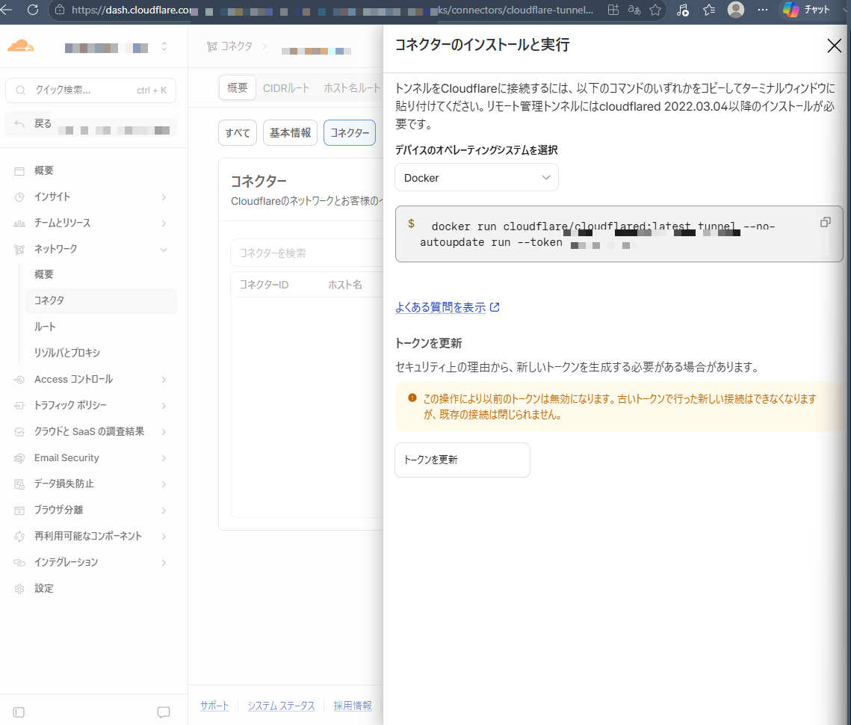Image resolution: width=851 pixels, height=725 pixels.
Task: Expand the チームとリソース chevron
Action: coord(164,223)
